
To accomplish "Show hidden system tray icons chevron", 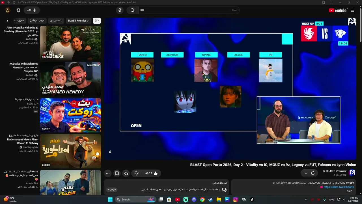I will tap(306, 199).
